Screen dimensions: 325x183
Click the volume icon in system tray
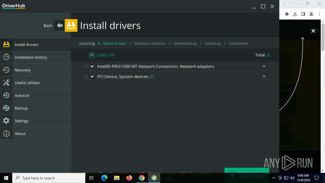tap(292, 178)
